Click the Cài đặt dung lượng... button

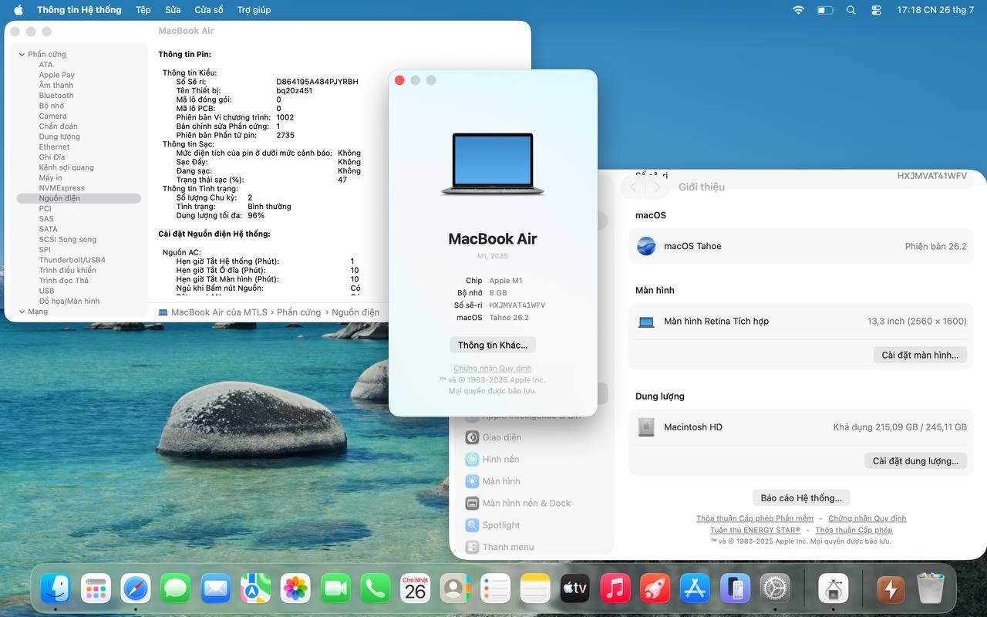coord(915,460)
